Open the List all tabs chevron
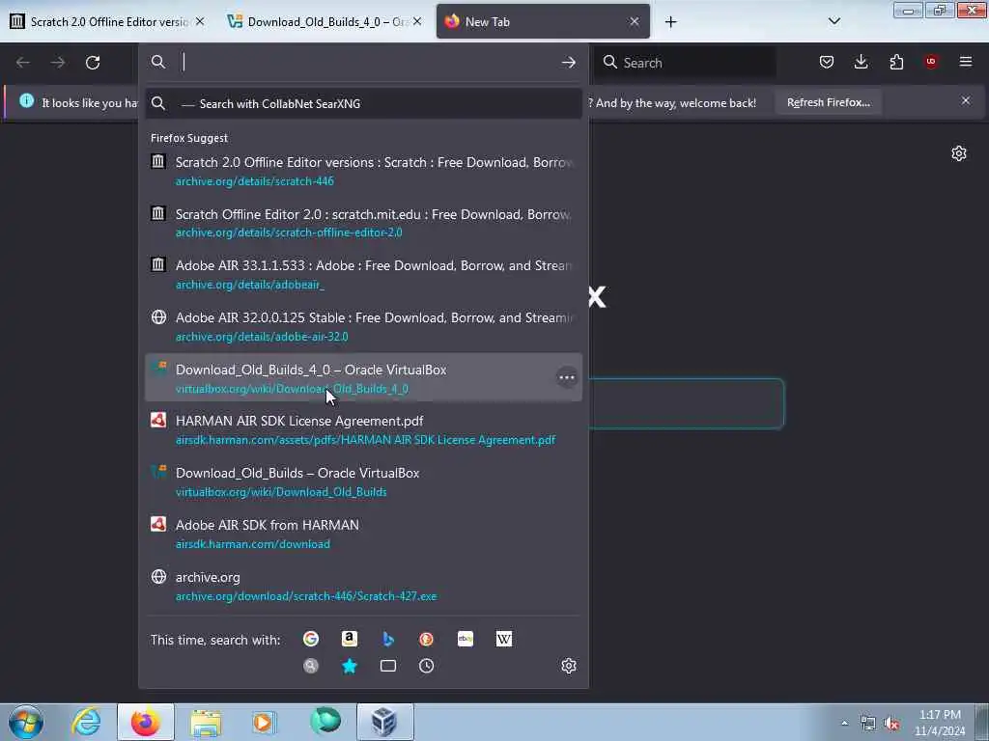 834,21
